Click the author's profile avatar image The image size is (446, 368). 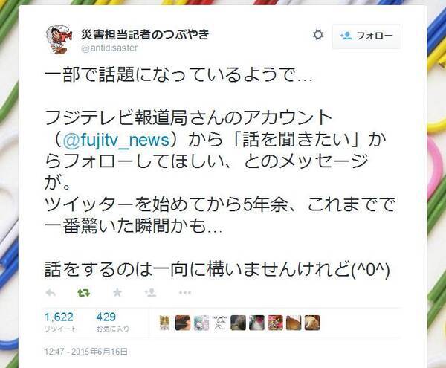click(x=59, y=39)
